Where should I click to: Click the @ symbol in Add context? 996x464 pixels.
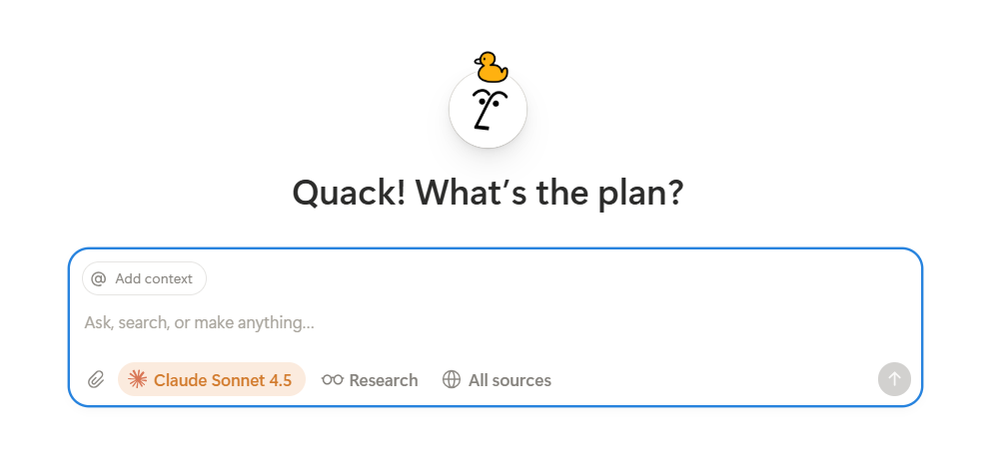coord(98,278)
